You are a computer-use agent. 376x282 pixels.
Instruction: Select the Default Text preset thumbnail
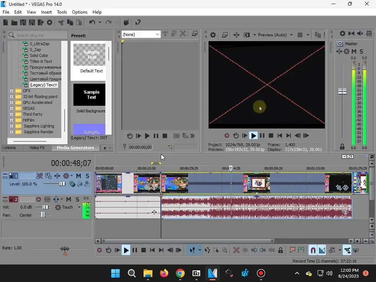90,55
